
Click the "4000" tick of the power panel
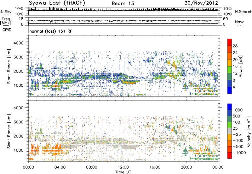coord(19,43)
